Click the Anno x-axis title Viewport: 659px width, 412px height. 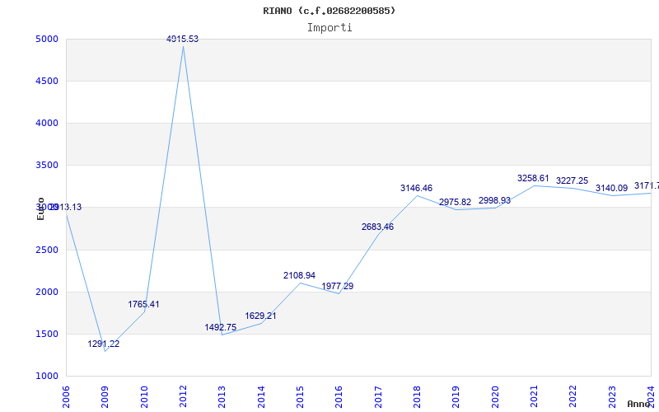639,404
